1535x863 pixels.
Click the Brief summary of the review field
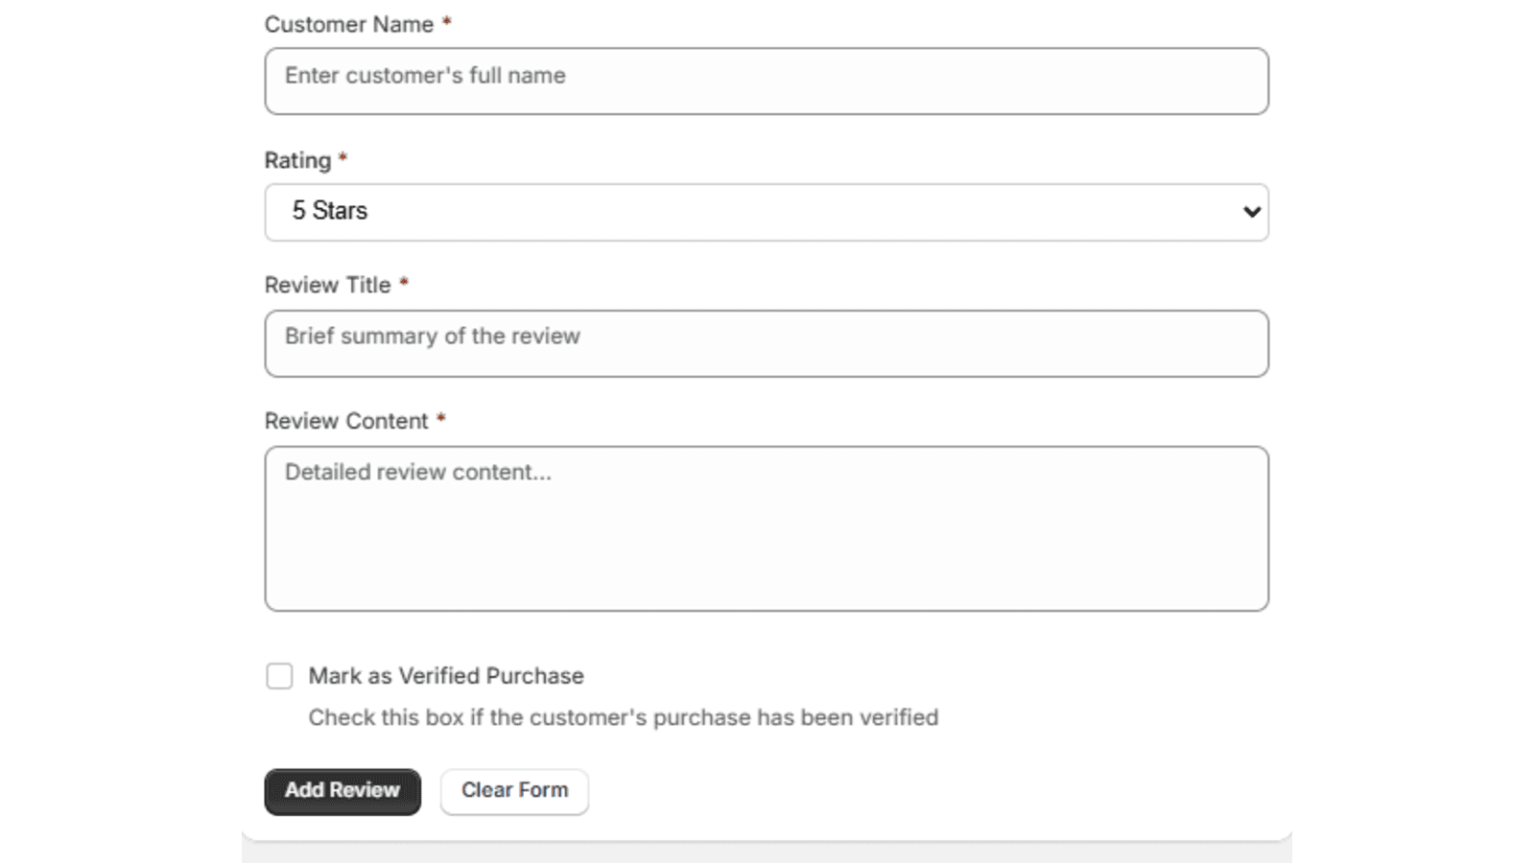pyautogui.click(x=766, y=343)
